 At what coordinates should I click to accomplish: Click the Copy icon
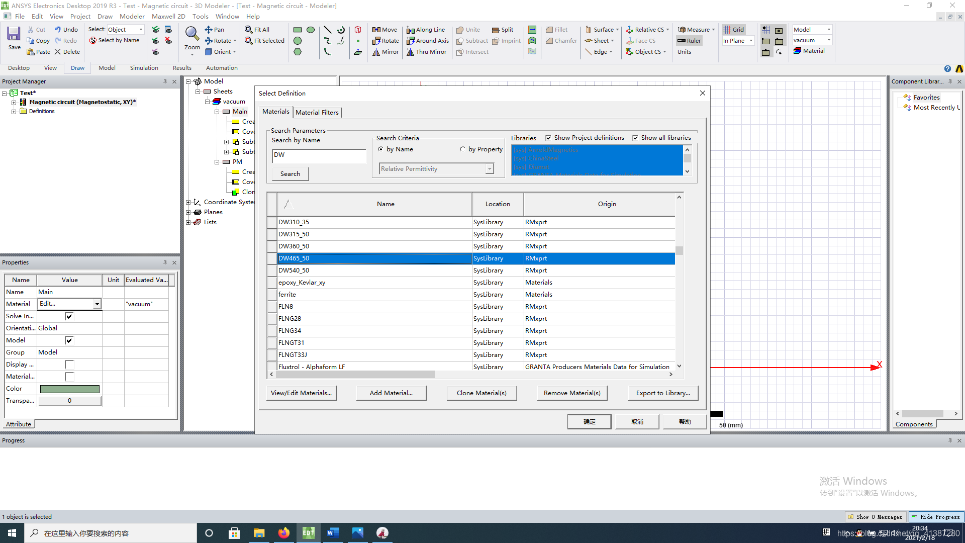pyautogui.click(x=39, y=41)
